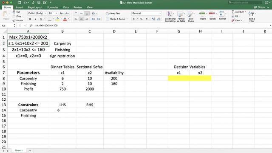Expand the Merge & Center dropdown arrow
This screenshot has width=272, height=153.
127,19
